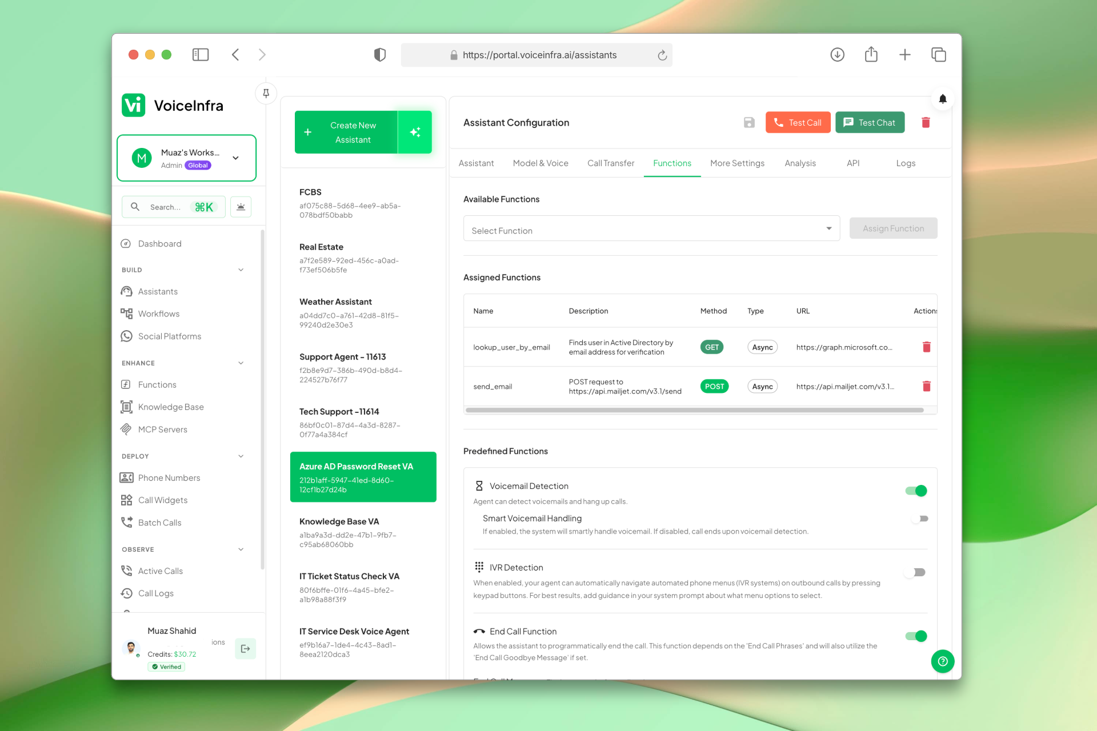Click the icon button beside the search box
The width and height of the screenshot is (1097, 731).
click(x=241, y=207)
